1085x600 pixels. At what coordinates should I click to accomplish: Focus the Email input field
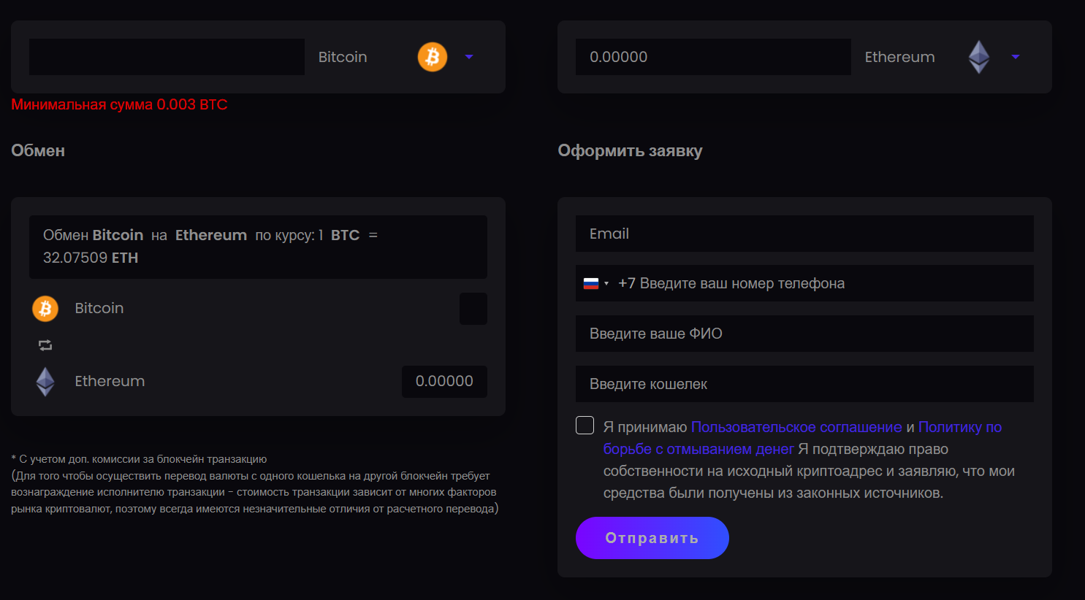804,234
